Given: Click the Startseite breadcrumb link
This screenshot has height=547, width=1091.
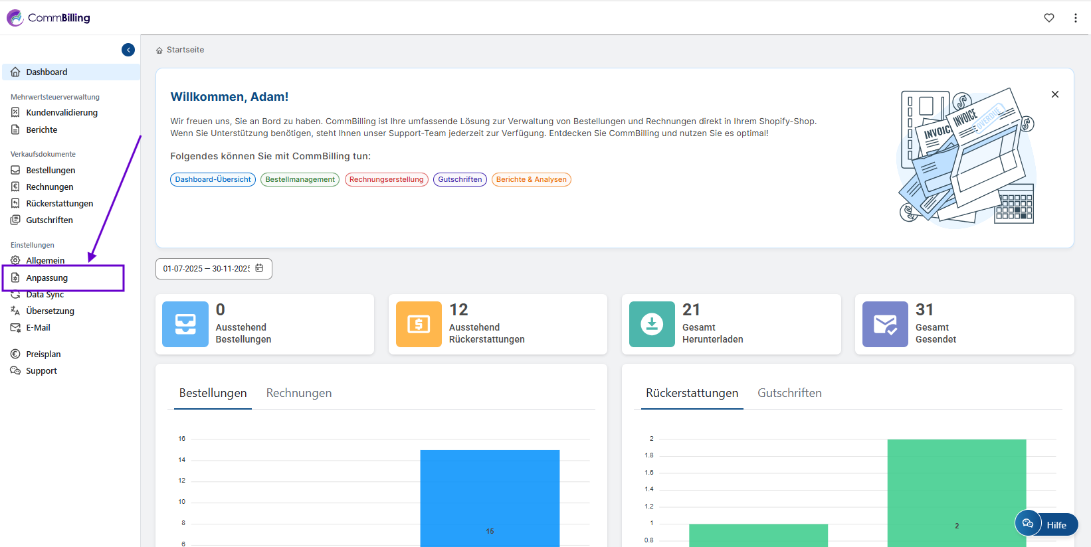Looking at the screenshot, I should tap(185, 50).
